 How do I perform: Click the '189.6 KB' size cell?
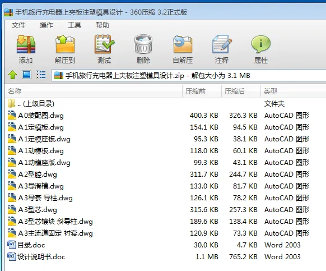tap(204, 222)
